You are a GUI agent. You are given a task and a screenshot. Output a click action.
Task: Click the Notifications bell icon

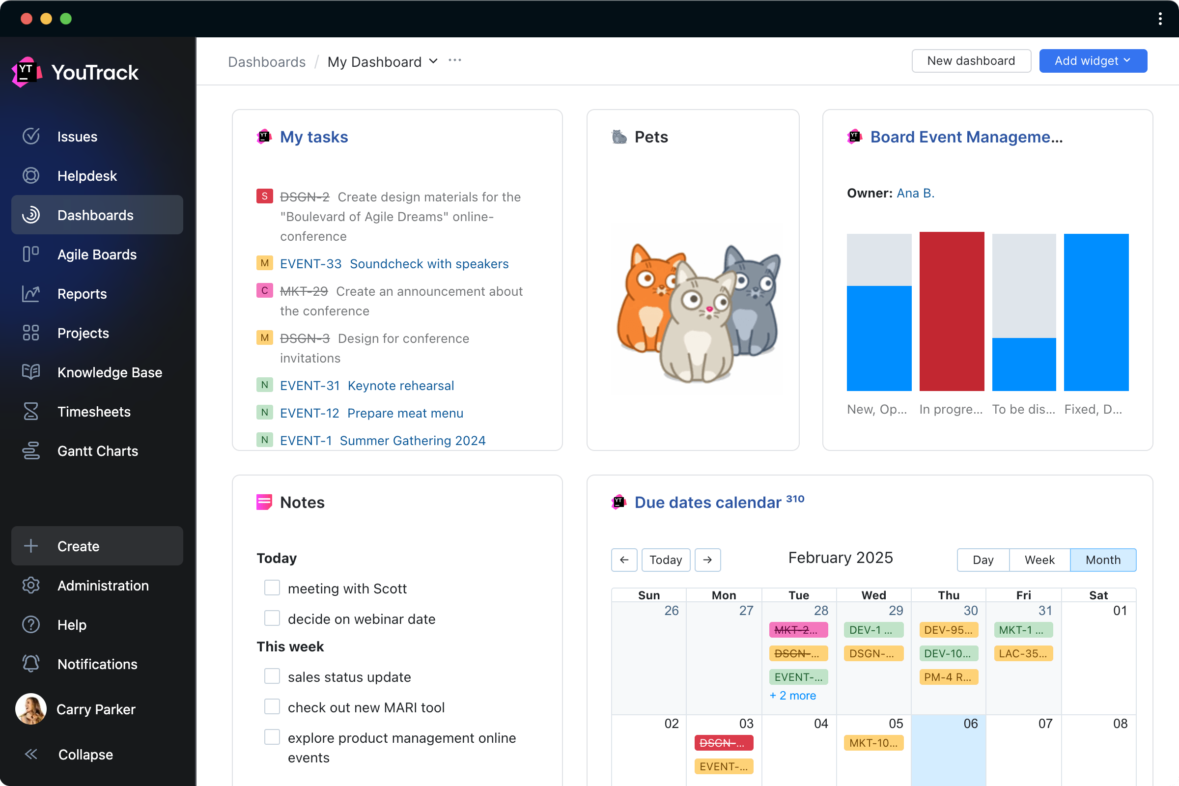pos(31,664)
